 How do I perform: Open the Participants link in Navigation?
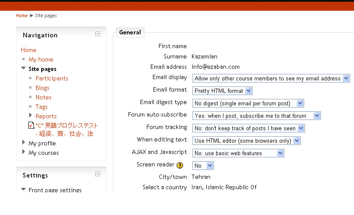click(x=52, y=78)
